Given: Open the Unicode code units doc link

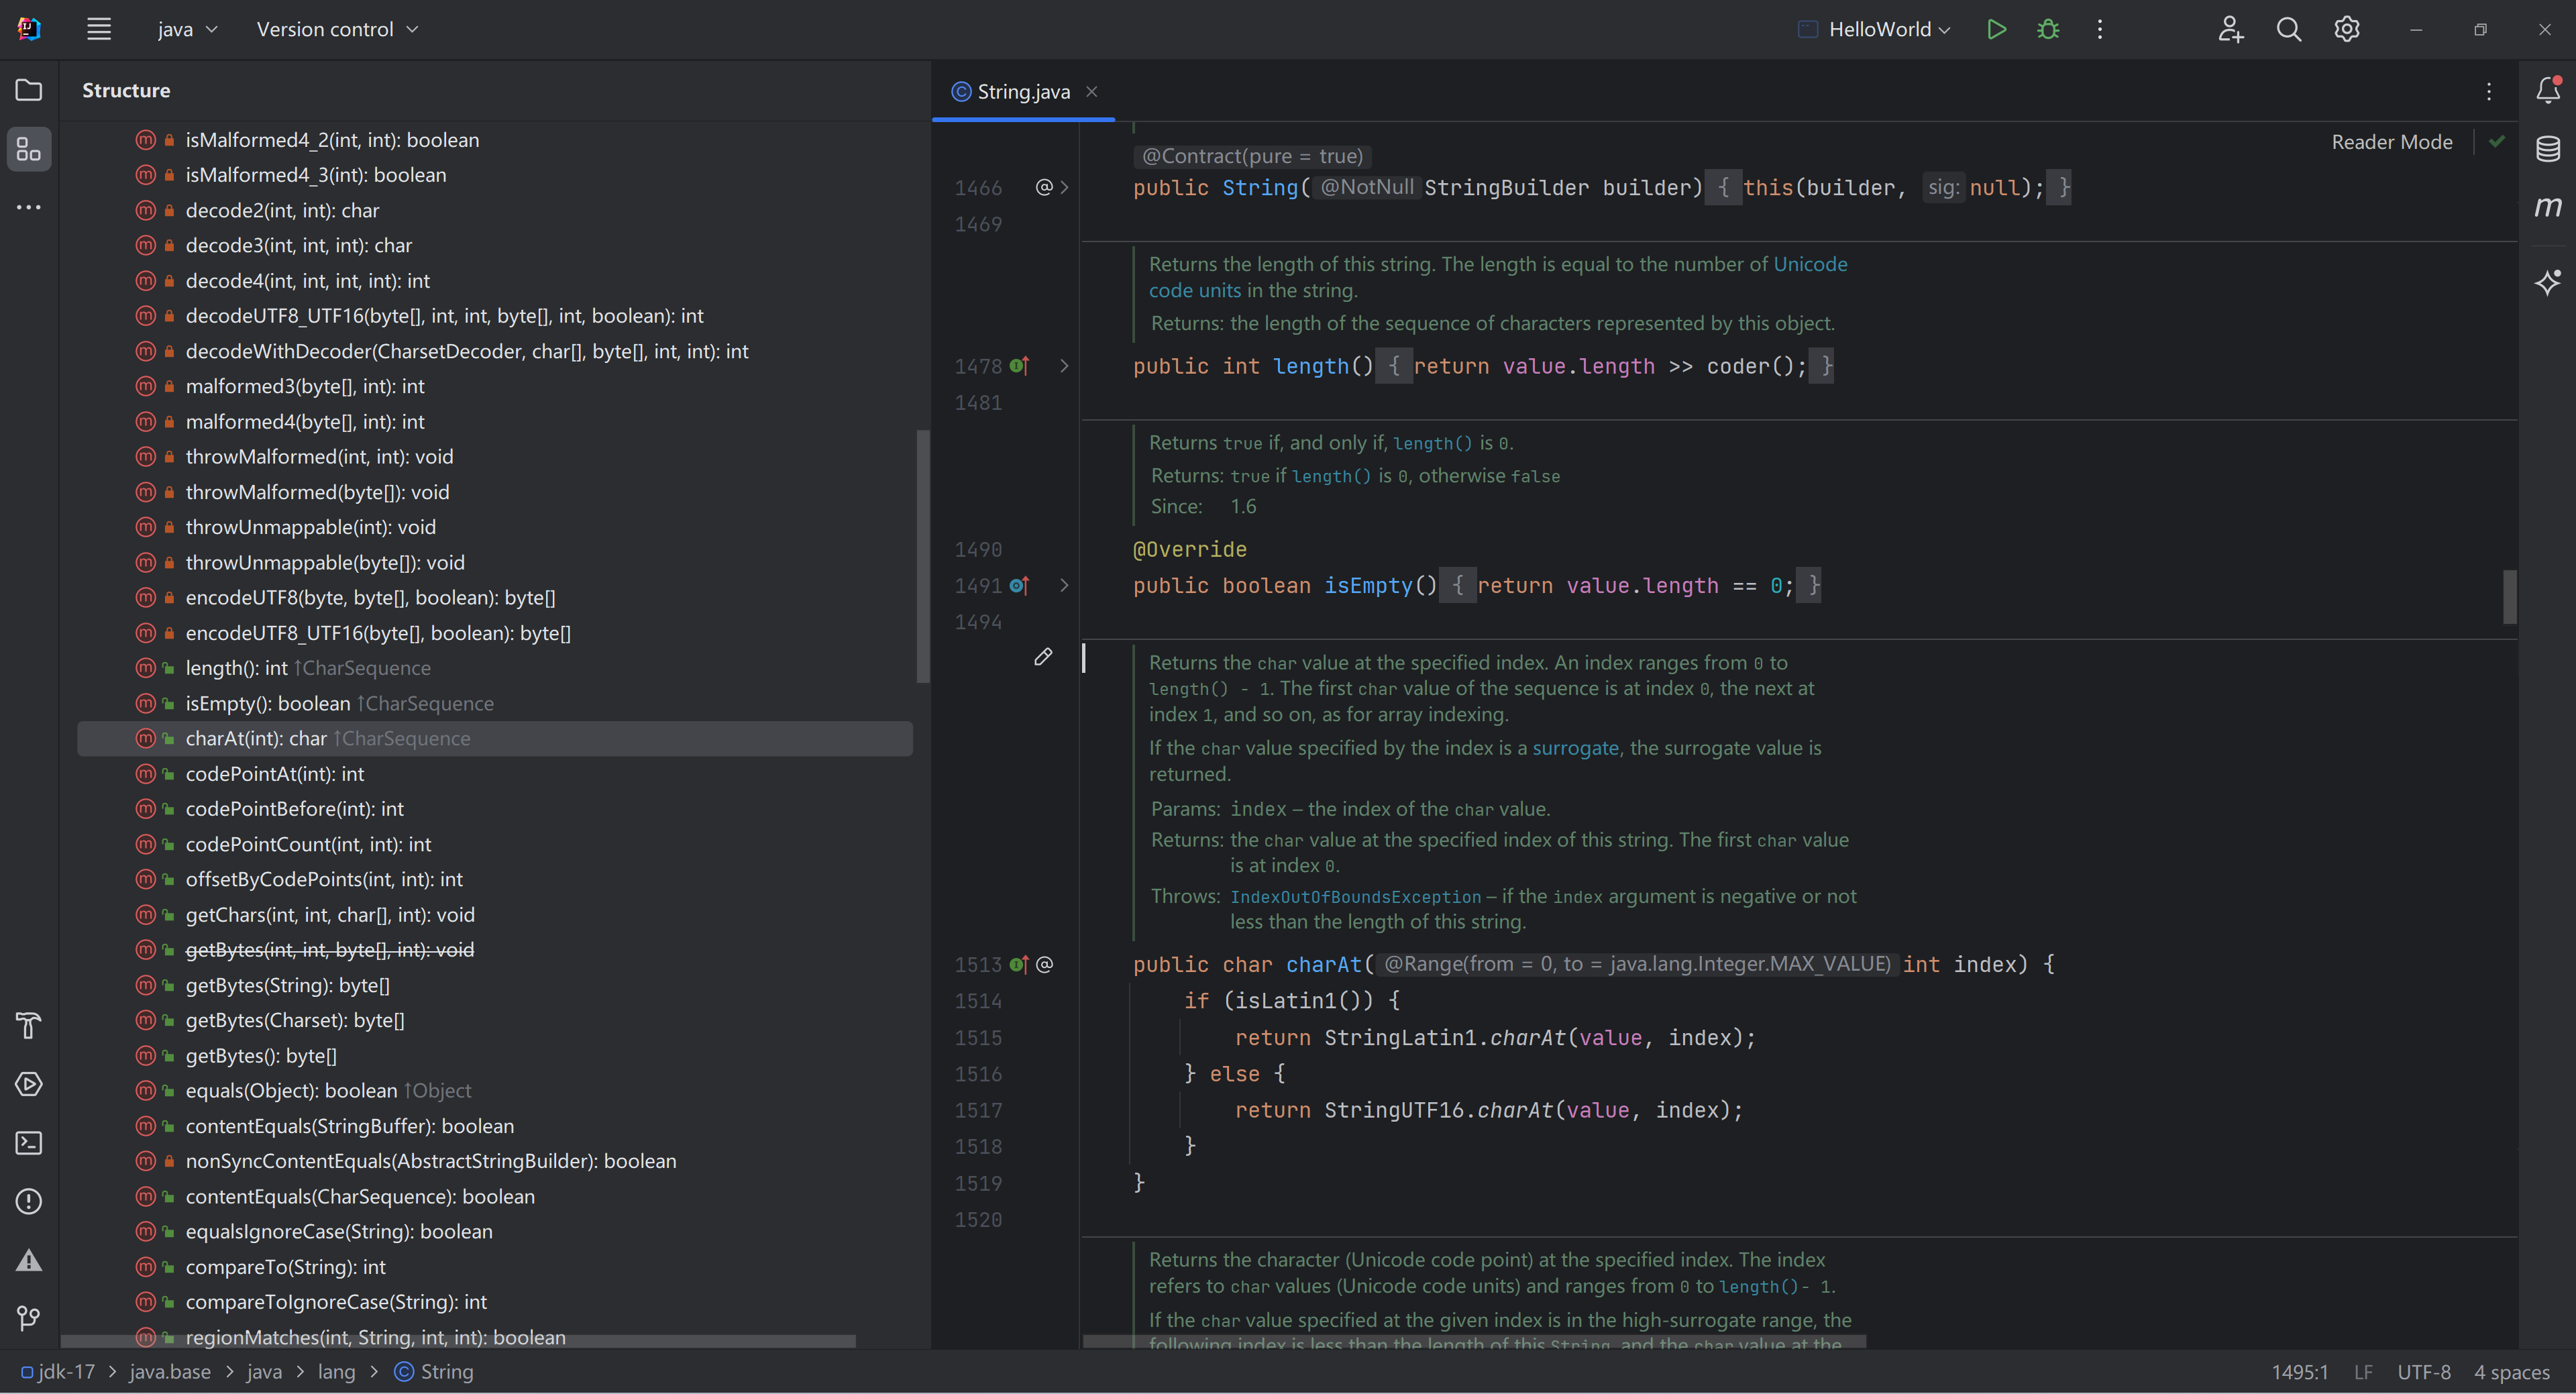Looking at the screenshot, I should (1810, 264).
